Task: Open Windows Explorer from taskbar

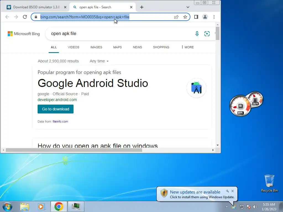Action: 25,206
